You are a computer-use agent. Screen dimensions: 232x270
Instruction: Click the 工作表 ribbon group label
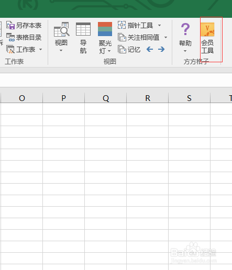tap(14, 61)
